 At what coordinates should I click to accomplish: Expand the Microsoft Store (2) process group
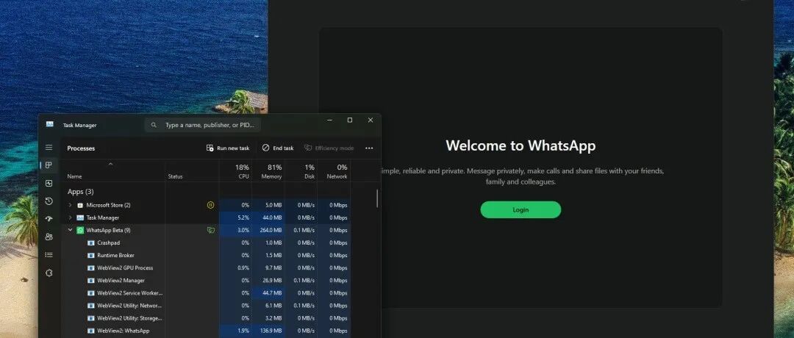click(71, 205)
